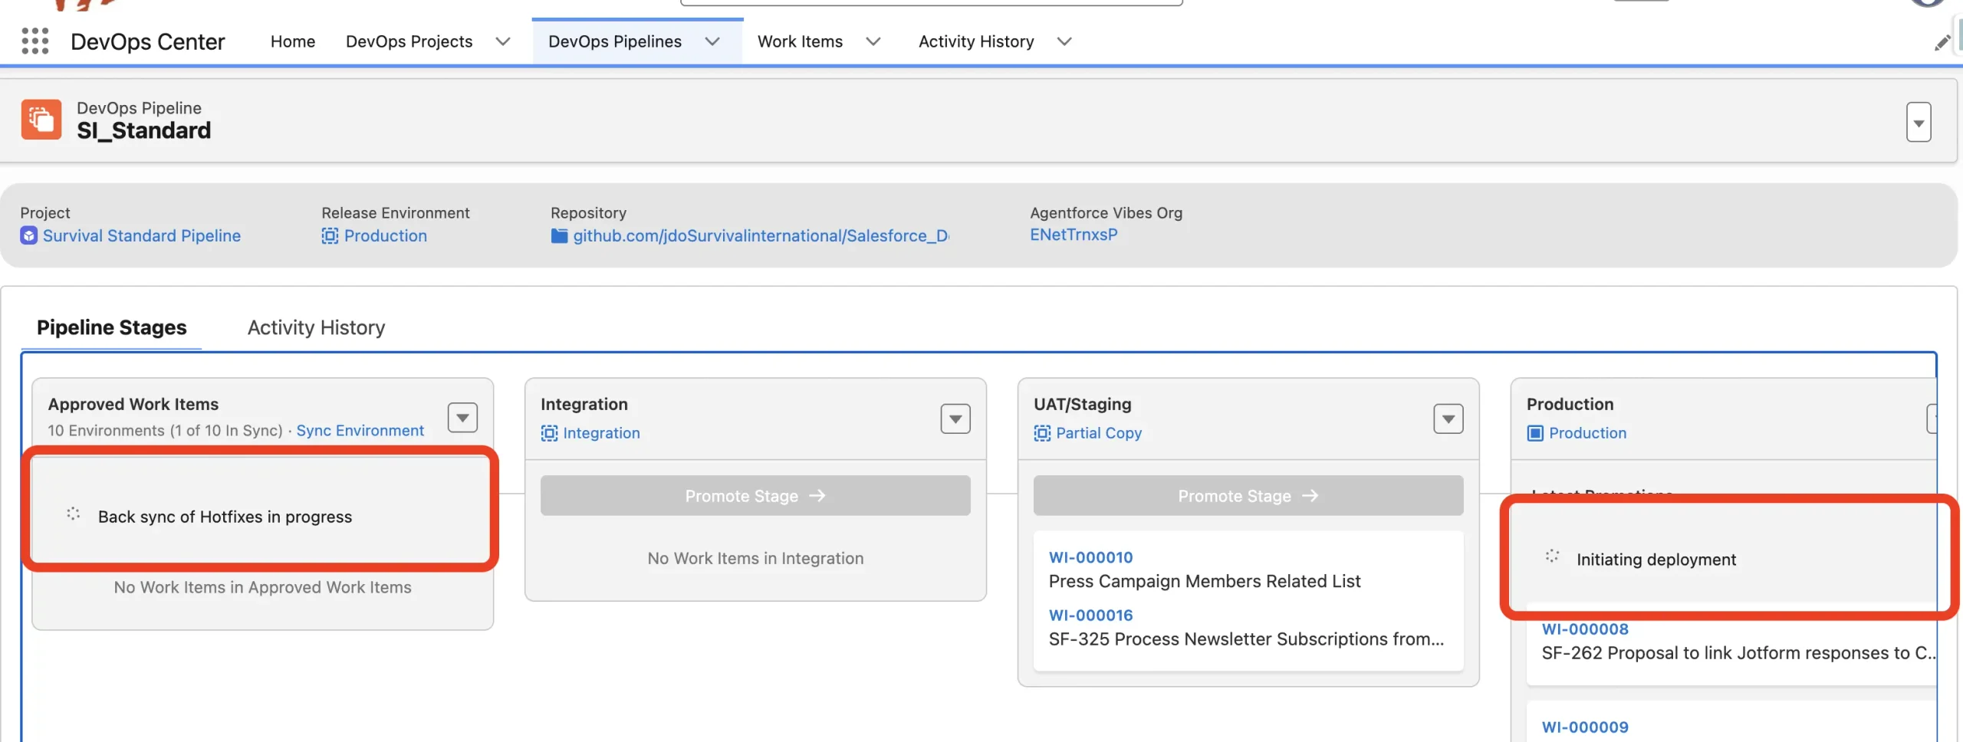The height and width of the screenshot is (742, 1963).
Task: Click Promote Stage in the UAT/Staging column
Action: (x=1248, y=496)
